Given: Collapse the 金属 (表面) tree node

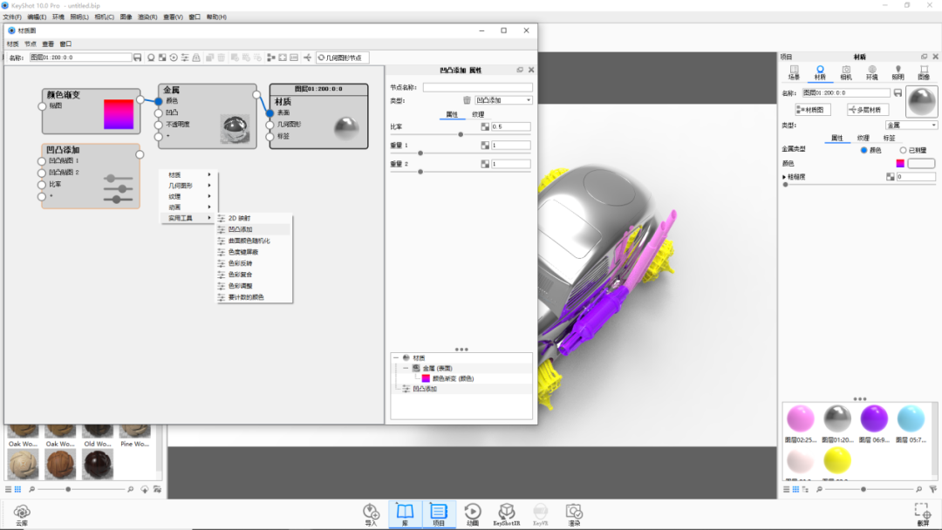Looking at the screenshot, I should click(x=406, y=368).
